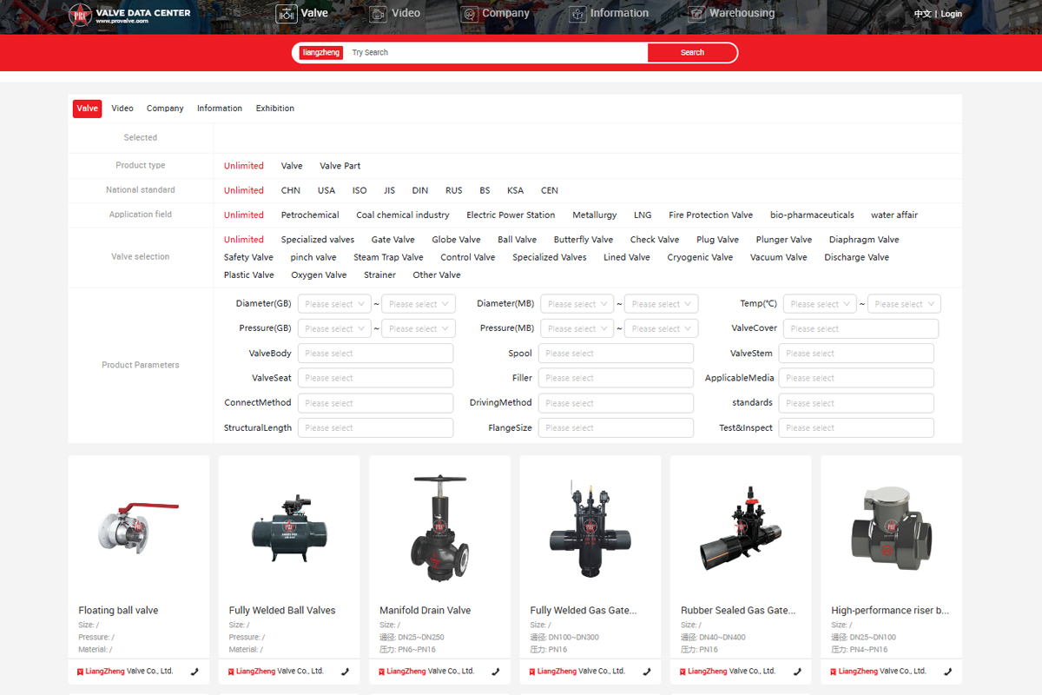Click the Valve Data Center logo

pos(130,15)
